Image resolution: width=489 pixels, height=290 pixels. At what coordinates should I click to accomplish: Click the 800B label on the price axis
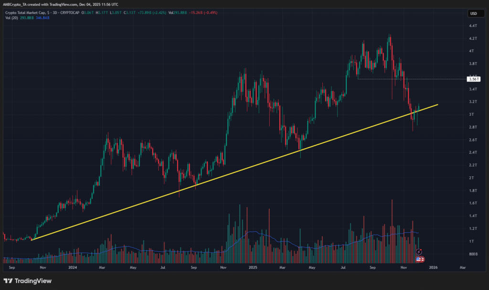click(473, 254)
